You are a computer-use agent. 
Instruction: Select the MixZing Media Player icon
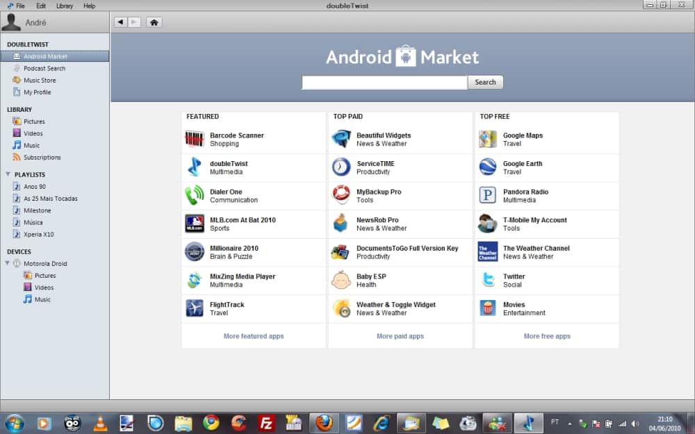[x=194, y=280]
